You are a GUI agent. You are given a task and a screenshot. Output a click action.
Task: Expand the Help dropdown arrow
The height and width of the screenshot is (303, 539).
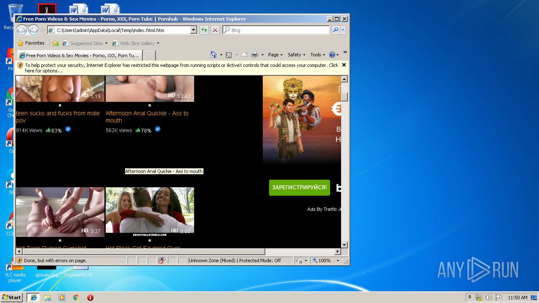point(337,55)
